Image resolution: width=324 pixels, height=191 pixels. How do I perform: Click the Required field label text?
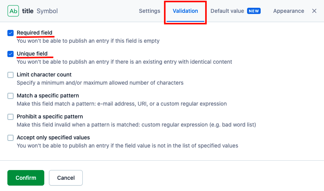pos(35,33)
